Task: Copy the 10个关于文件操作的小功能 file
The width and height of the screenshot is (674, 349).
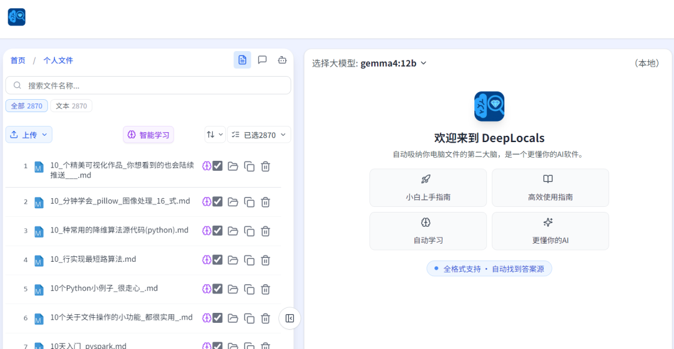Action: [x=249, y=318]
